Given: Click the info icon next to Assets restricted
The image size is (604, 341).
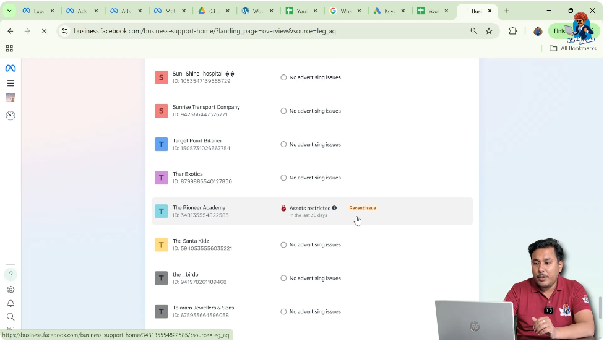Looking at the screenshot, I should tap(334, 208).
